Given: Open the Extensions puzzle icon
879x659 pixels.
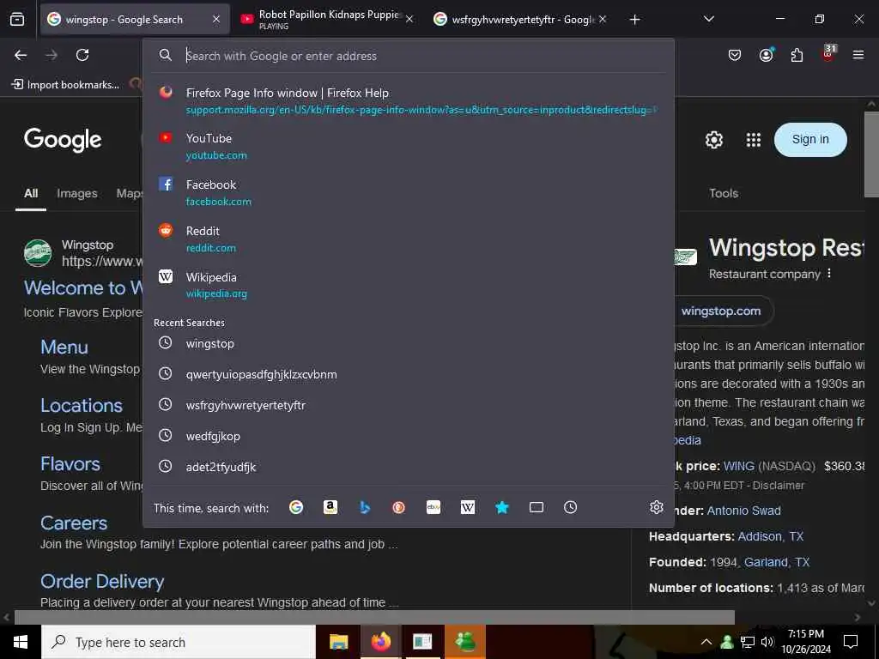Looking at the screenshot, I should tap(797, 55).
